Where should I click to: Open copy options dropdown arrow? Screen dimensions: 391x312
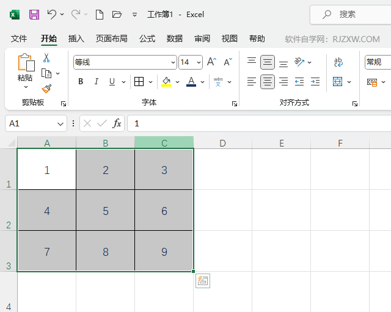click(x=58, y=73)
